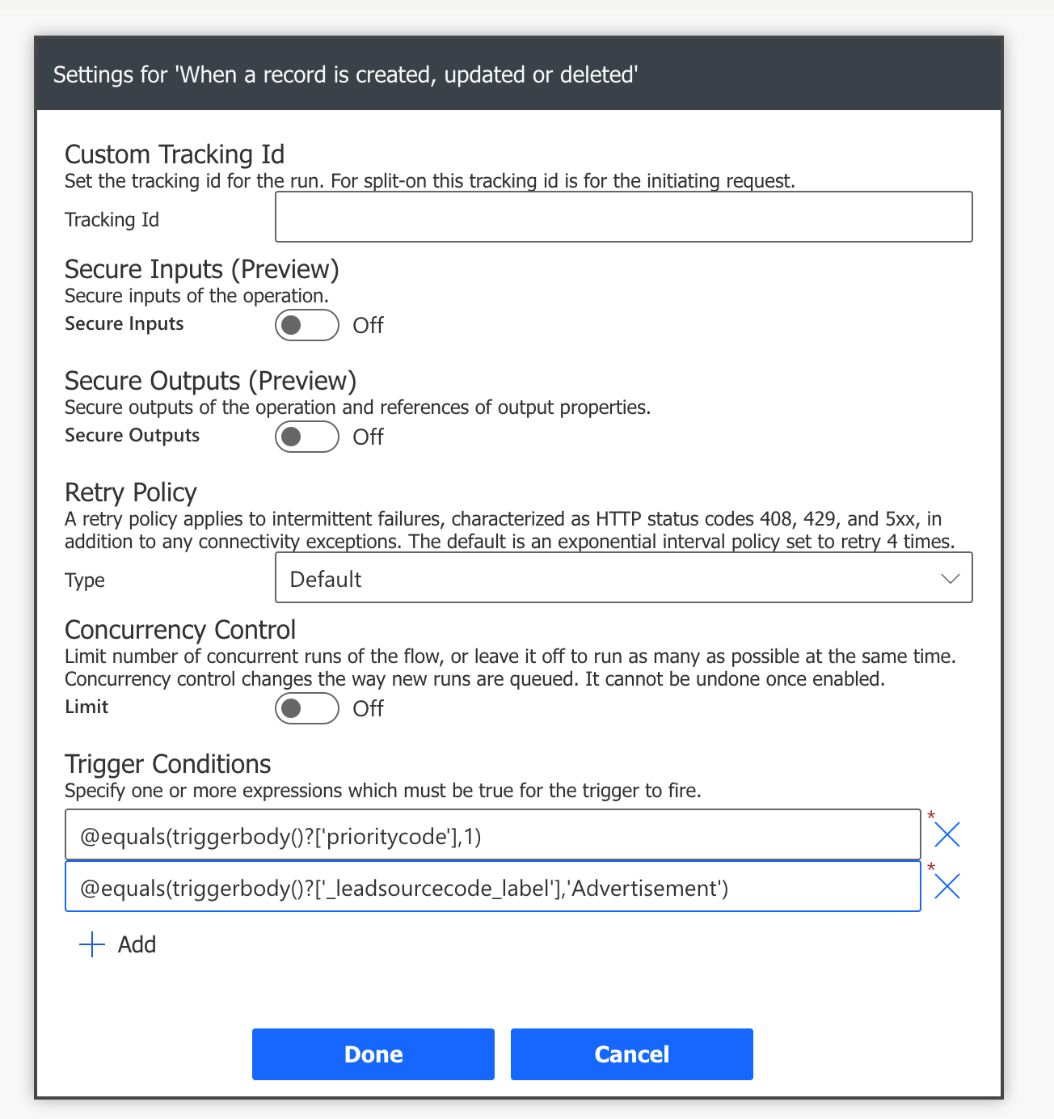Turn on Secure Outputs
This screenshot has height=1119, width=1054.
(x=306, y=437)
